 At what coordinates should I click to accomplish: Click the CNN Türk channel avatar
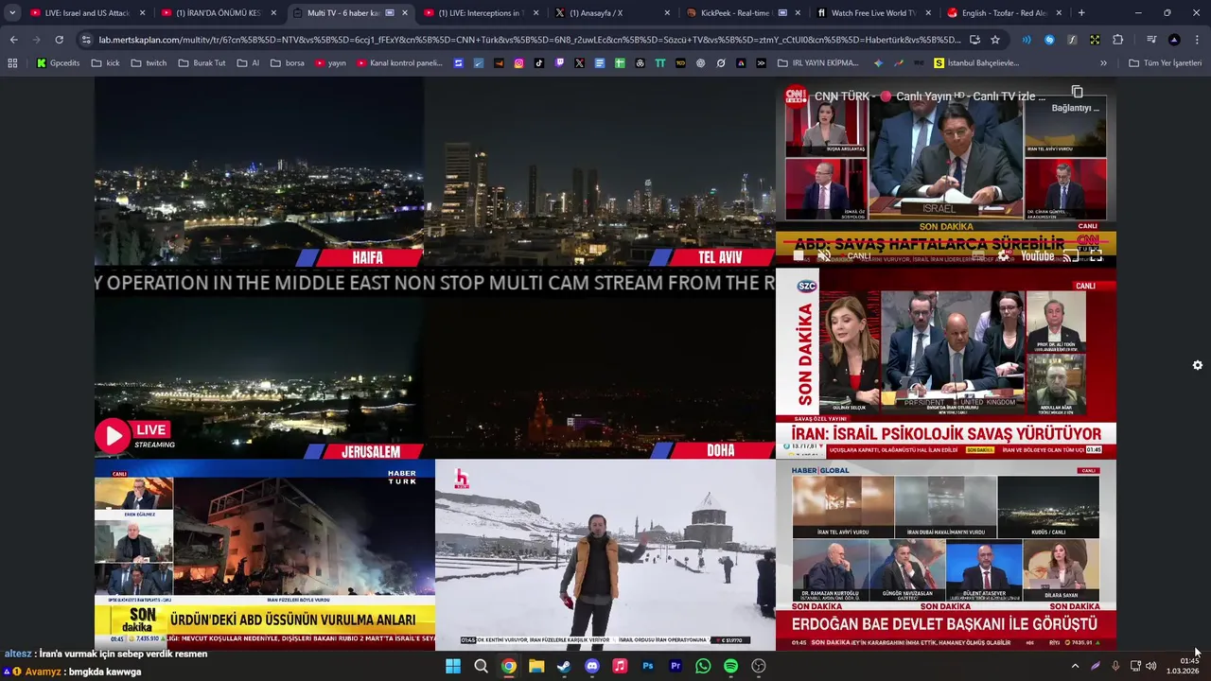tap(796, 96)
